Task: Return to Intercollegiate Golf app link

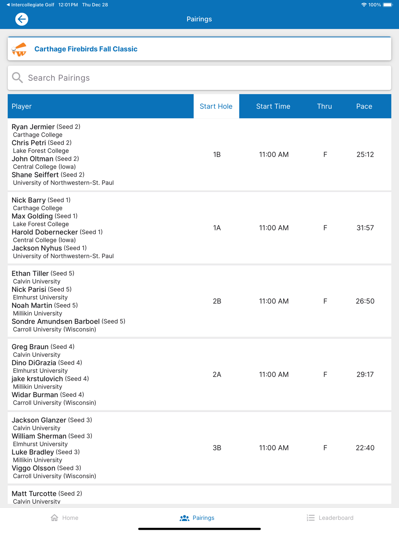Action: [x=30, y=5]
